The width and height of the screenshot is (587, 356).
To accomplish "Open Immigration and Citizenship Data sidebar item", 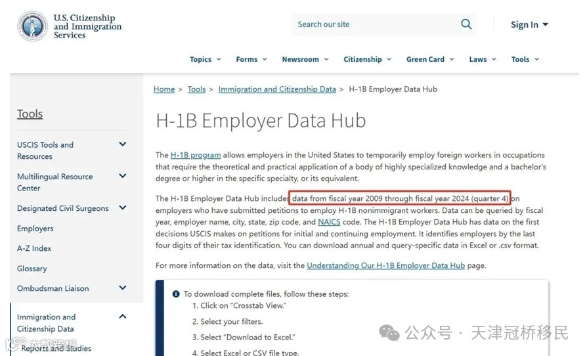I will (x=46, y=323).
